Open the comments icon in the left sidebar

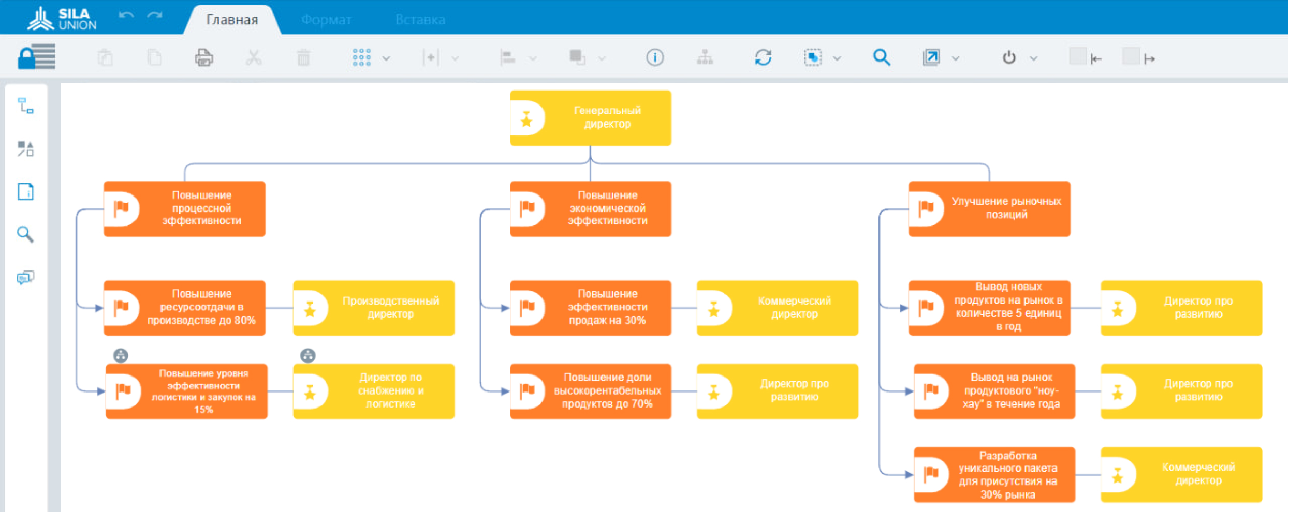coord(25,278)
